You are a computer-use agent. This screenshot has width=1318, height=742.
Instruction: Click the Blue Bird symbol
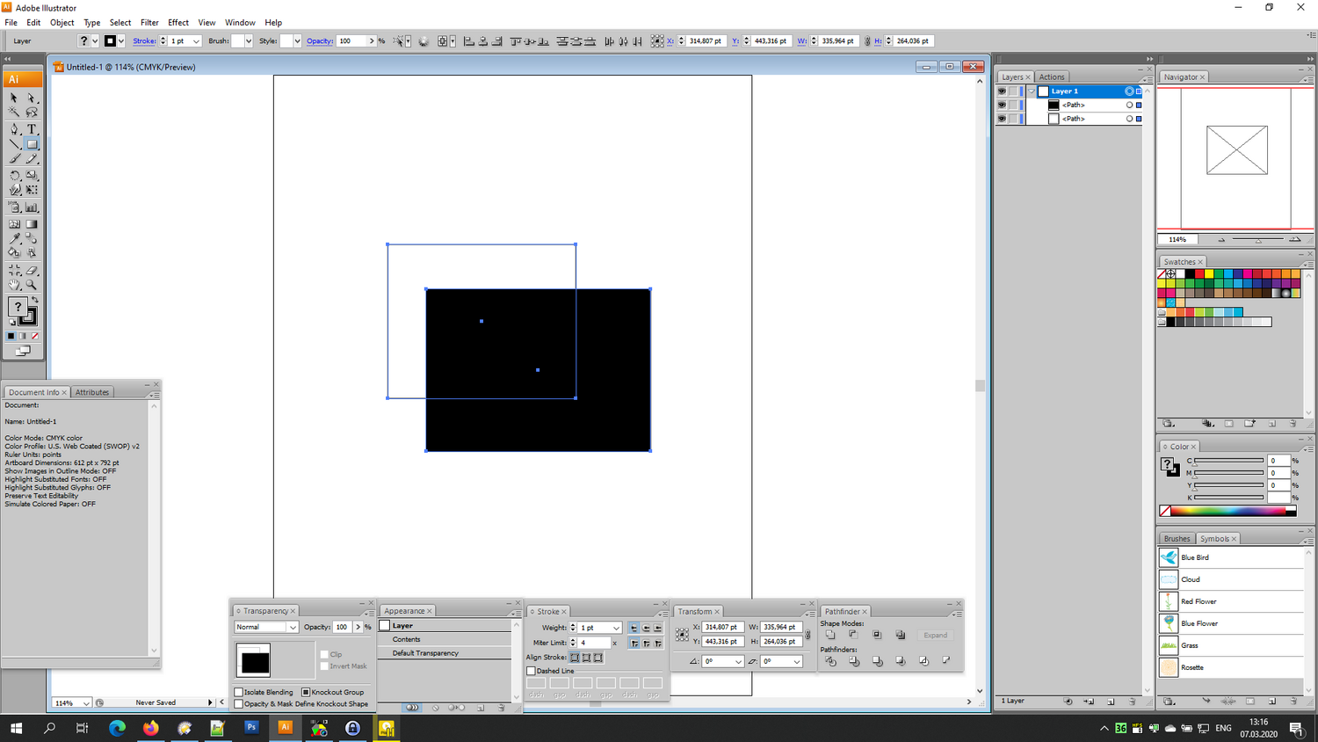pos(1194,557)
